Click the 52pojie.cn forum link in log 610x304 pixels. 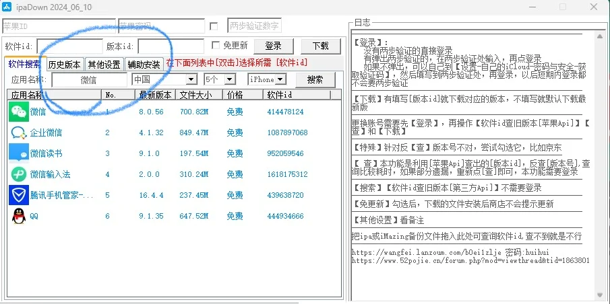click(x=470, y=260)
